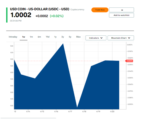Select the 1m time range tab
141x119 pixels.
coord(31,37)
